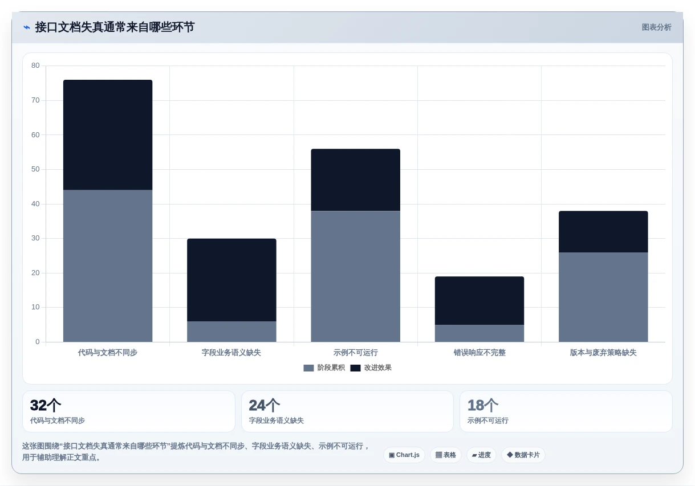Click the dark segment of 版本与废弃策略缺失 bar
Viewport: 695px width, 486px height.
pos(603,232)
